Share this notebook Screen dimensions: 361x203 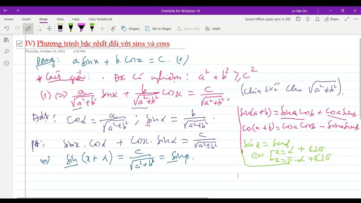(x=332, y=19)
